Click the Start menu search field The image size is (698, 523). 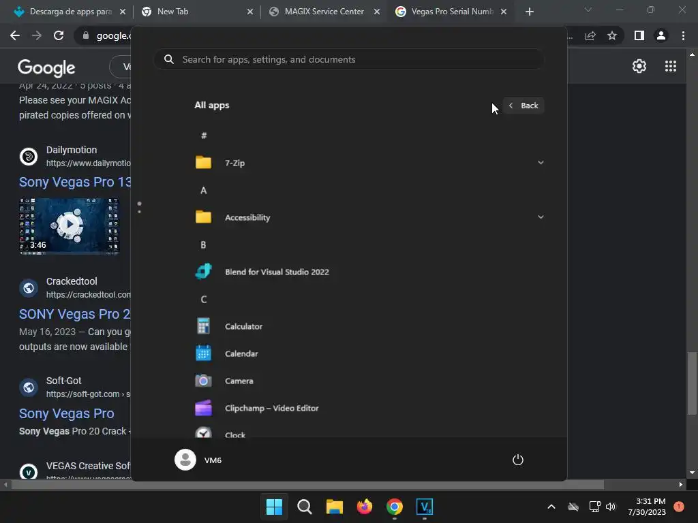[349, 59]
